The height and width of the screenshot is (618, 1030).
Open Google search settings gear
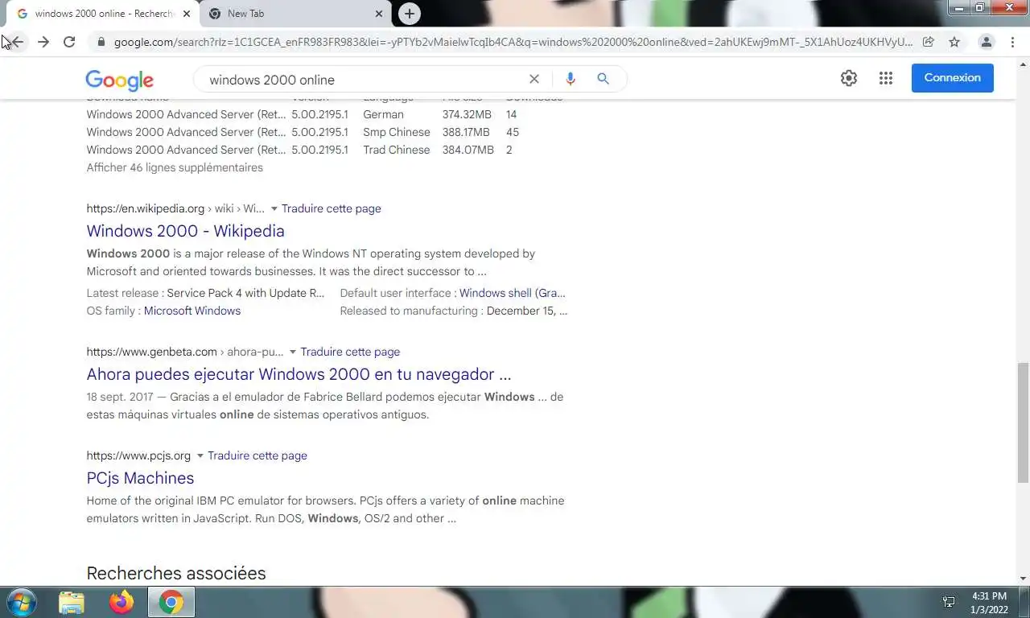(849, 78)
